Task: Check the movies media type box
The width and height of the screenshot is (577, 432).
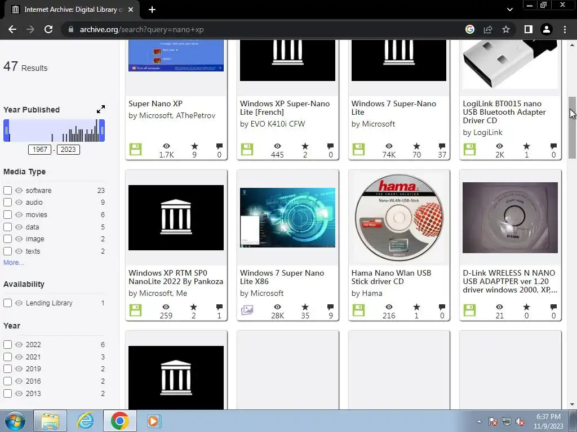Action: coord(7,214)
